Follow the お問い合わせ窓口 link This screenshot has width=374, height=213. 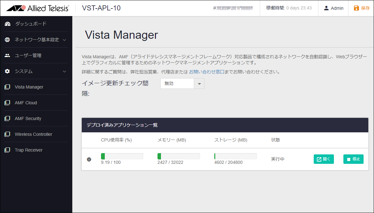(x=206, y=72)
